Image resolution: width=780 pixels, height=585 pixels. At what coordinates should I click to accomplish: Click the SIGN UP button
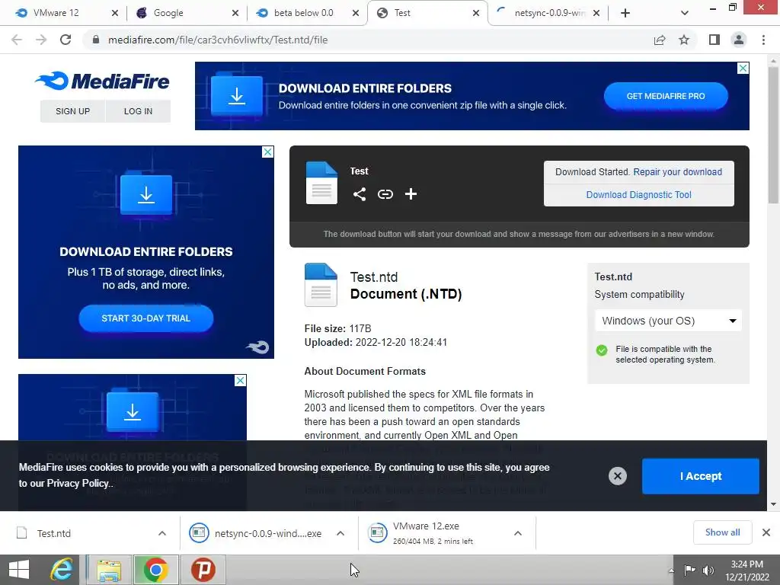(72, 111)
